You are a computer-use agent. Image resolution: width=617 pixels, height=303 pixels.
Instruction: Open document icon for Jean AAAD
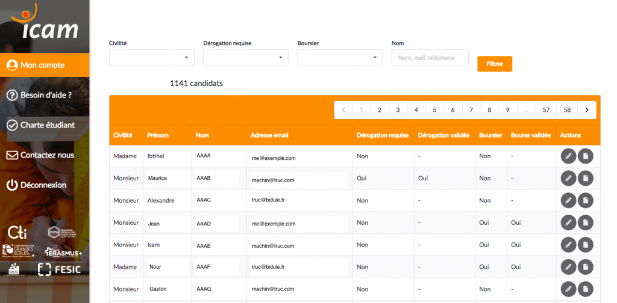click(x=585, y=223)
